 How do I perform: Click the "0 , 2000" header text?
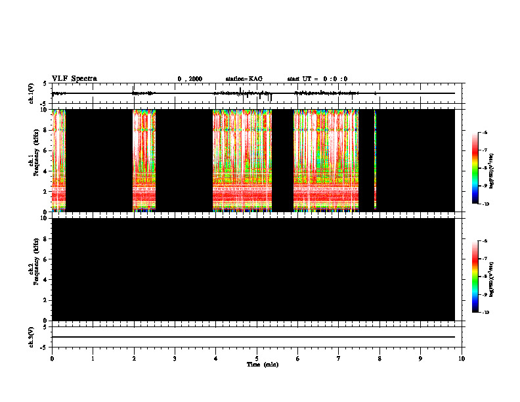190,79
